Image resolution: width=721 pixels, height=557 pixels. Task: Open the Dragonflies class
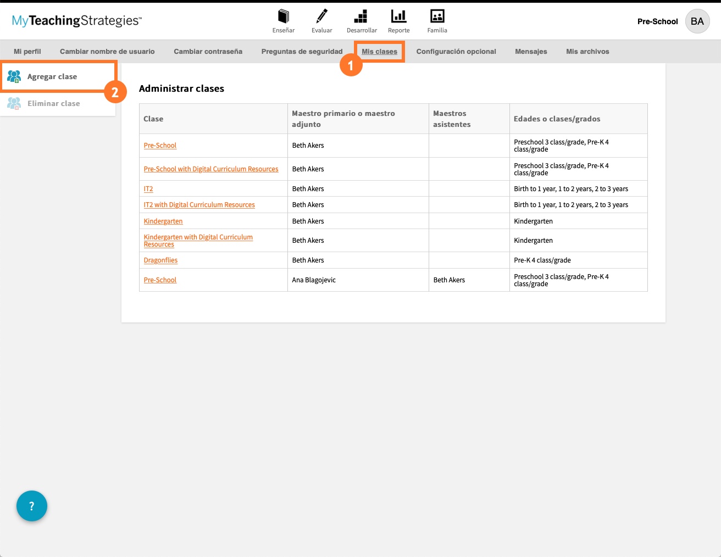160,260
